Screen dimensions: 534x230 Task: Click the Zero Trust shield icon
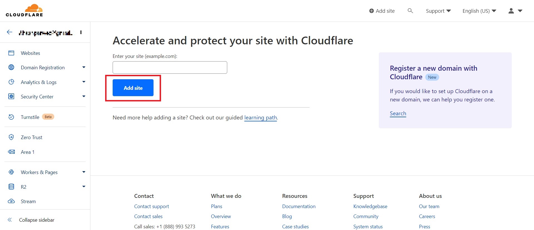coord(11,137)
